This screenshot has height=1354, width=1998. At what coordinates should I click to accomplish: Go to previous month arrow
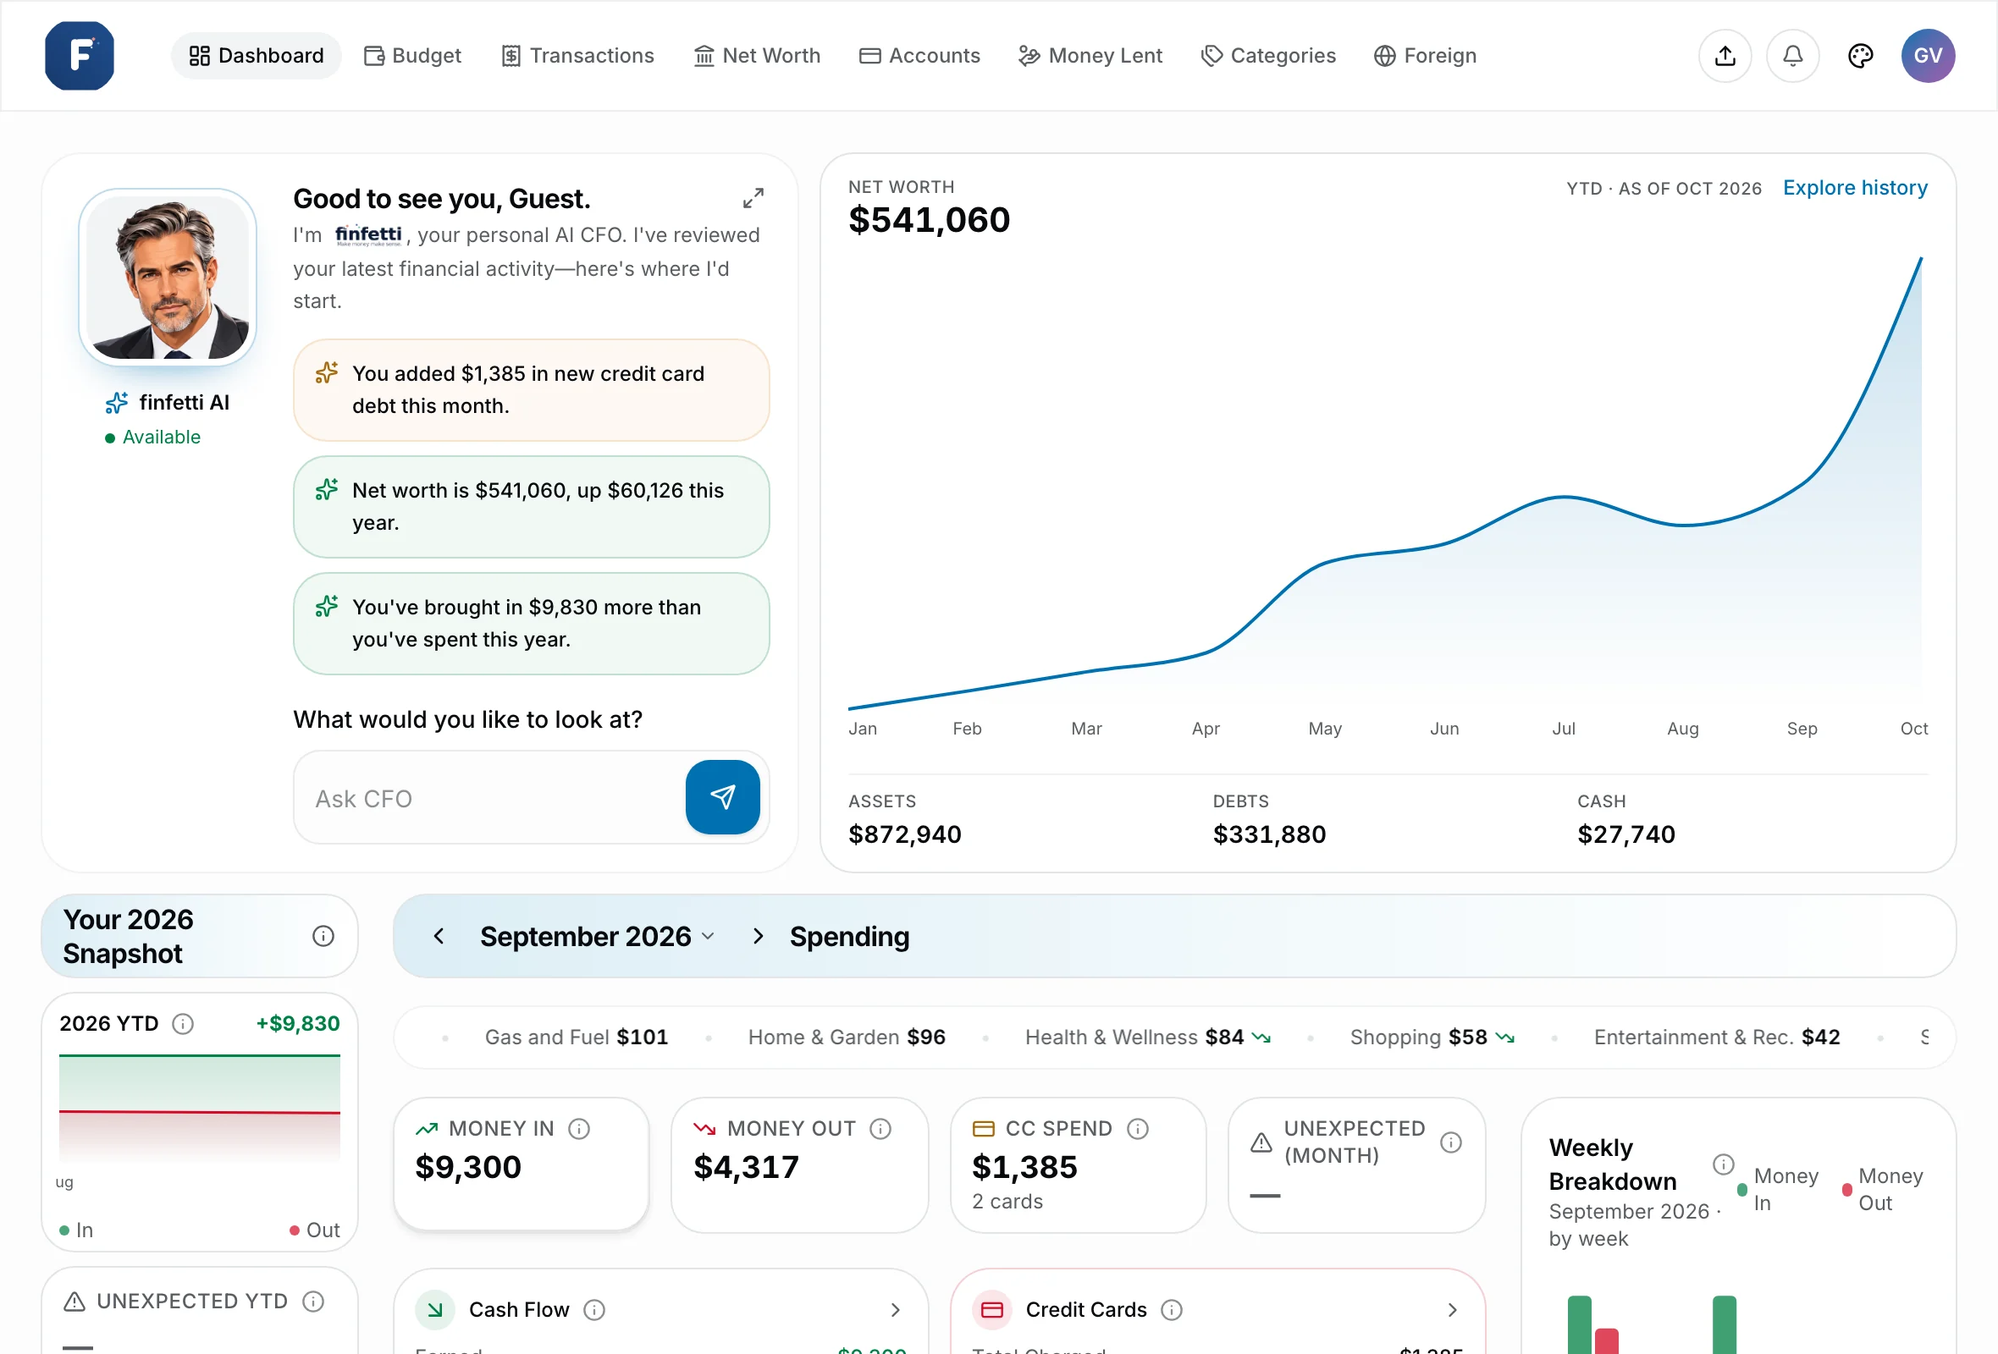(439, 937)
